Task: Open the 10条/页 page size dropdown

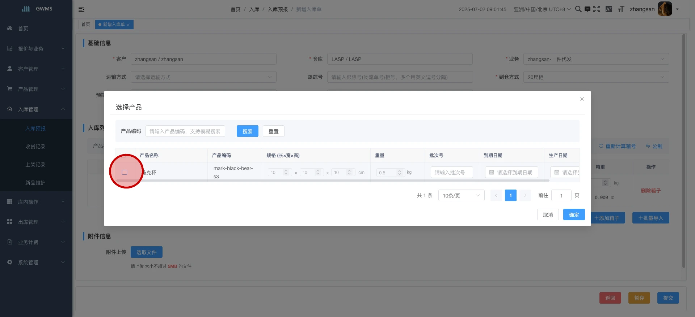Action: click(x=461, y=195)
